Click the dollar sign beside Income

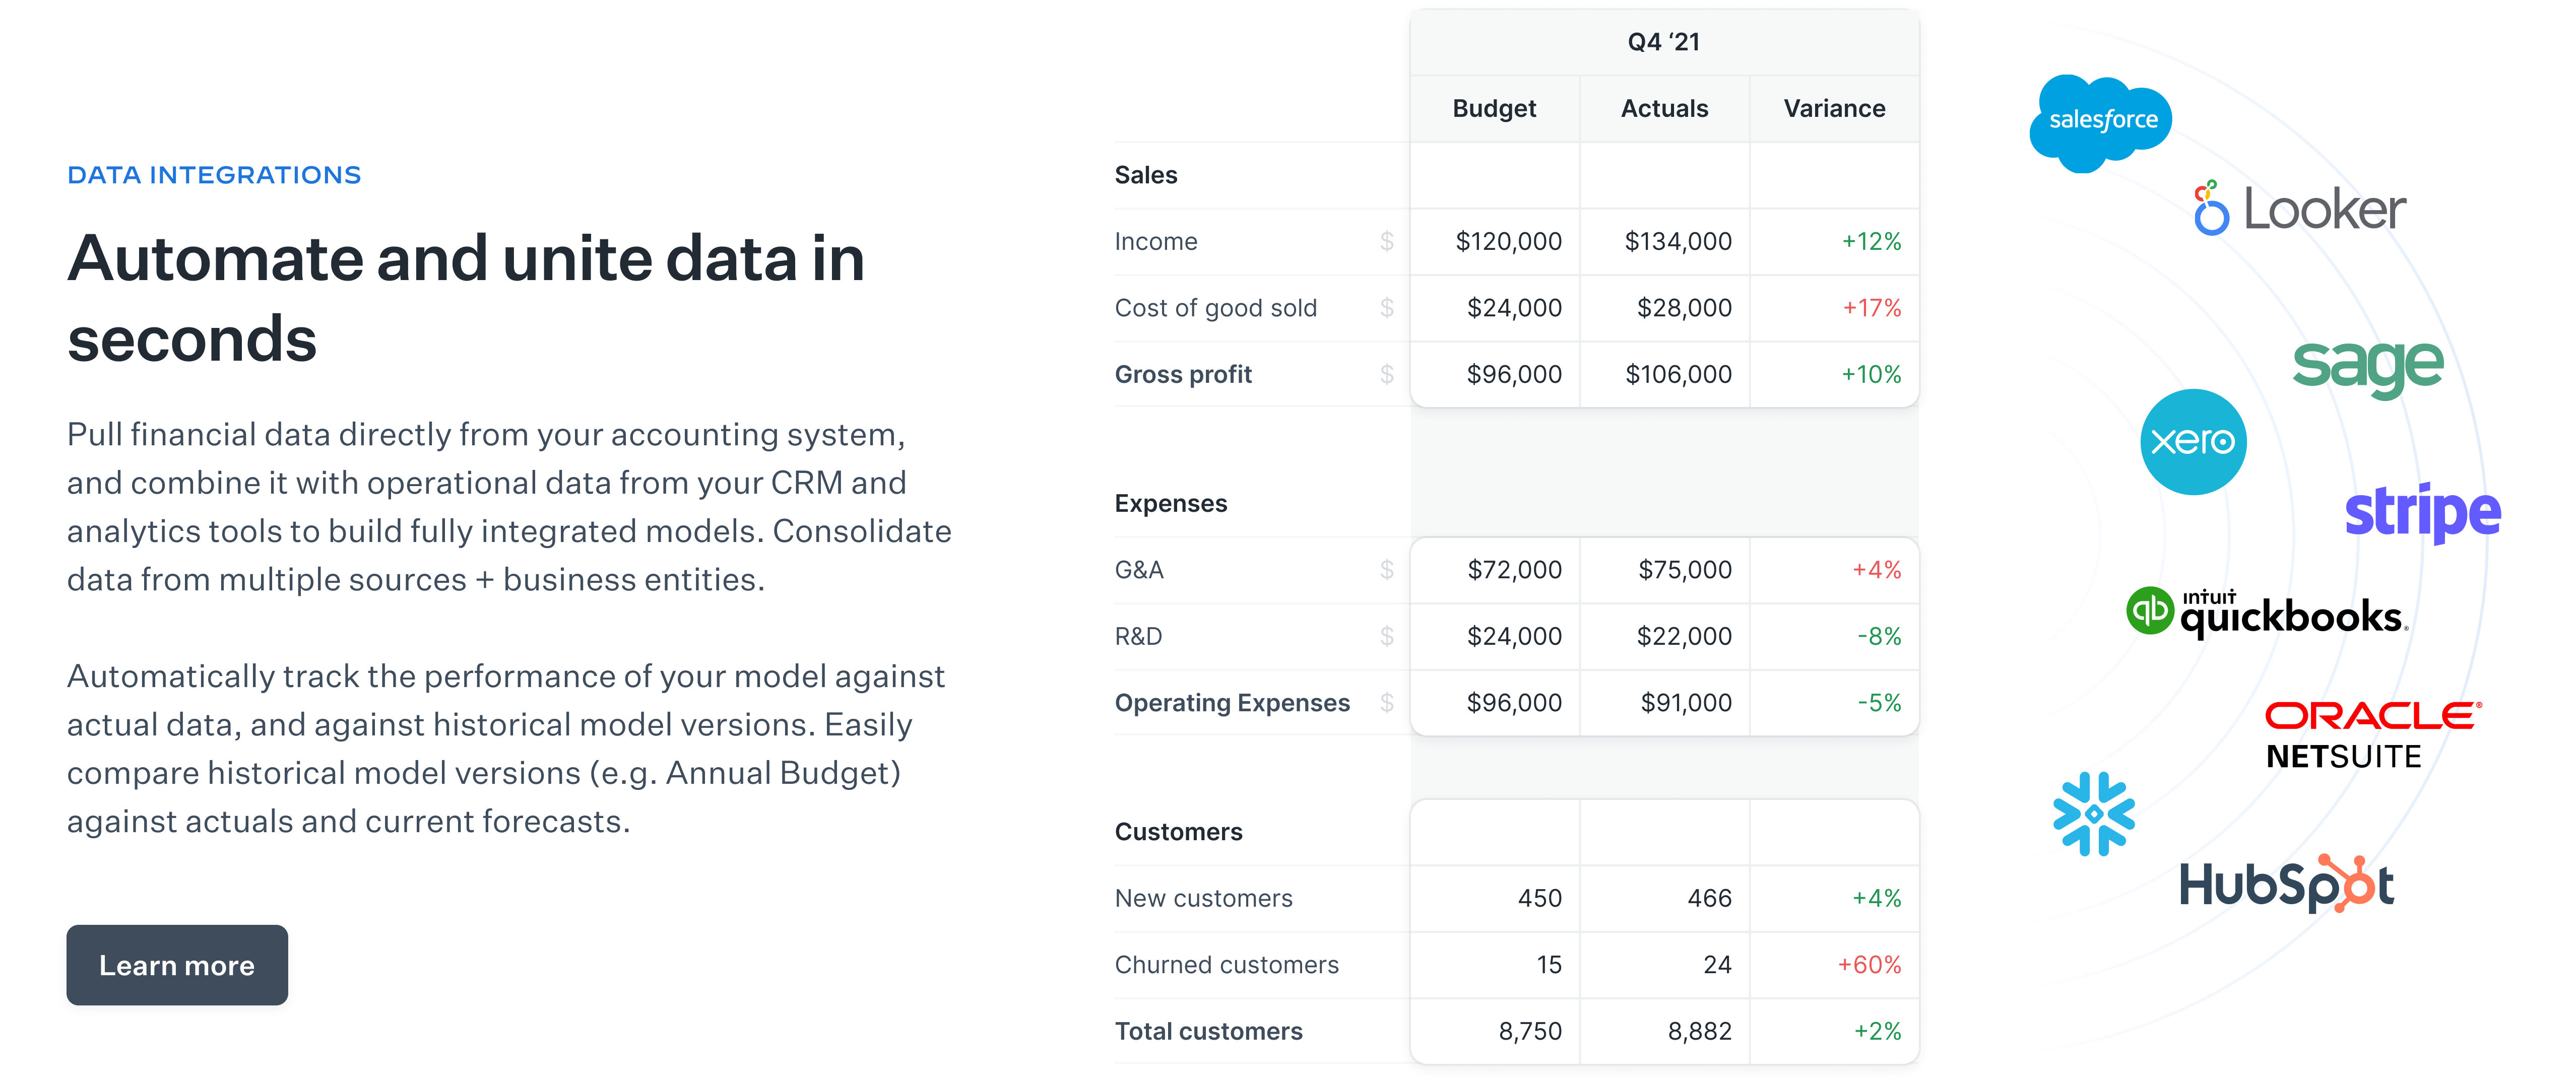click(x=1386, y=241)
